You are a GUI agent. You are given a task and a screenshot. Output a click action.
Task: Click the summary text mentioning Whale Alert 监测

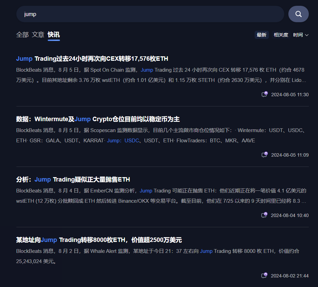(x=158, y=256)
